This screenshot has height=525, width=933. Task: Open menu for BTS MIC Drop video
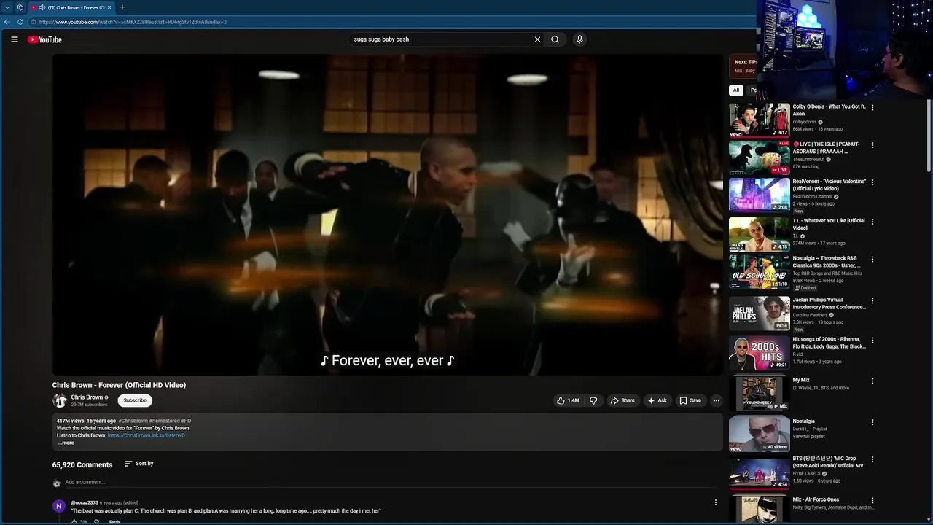point(873,459)
